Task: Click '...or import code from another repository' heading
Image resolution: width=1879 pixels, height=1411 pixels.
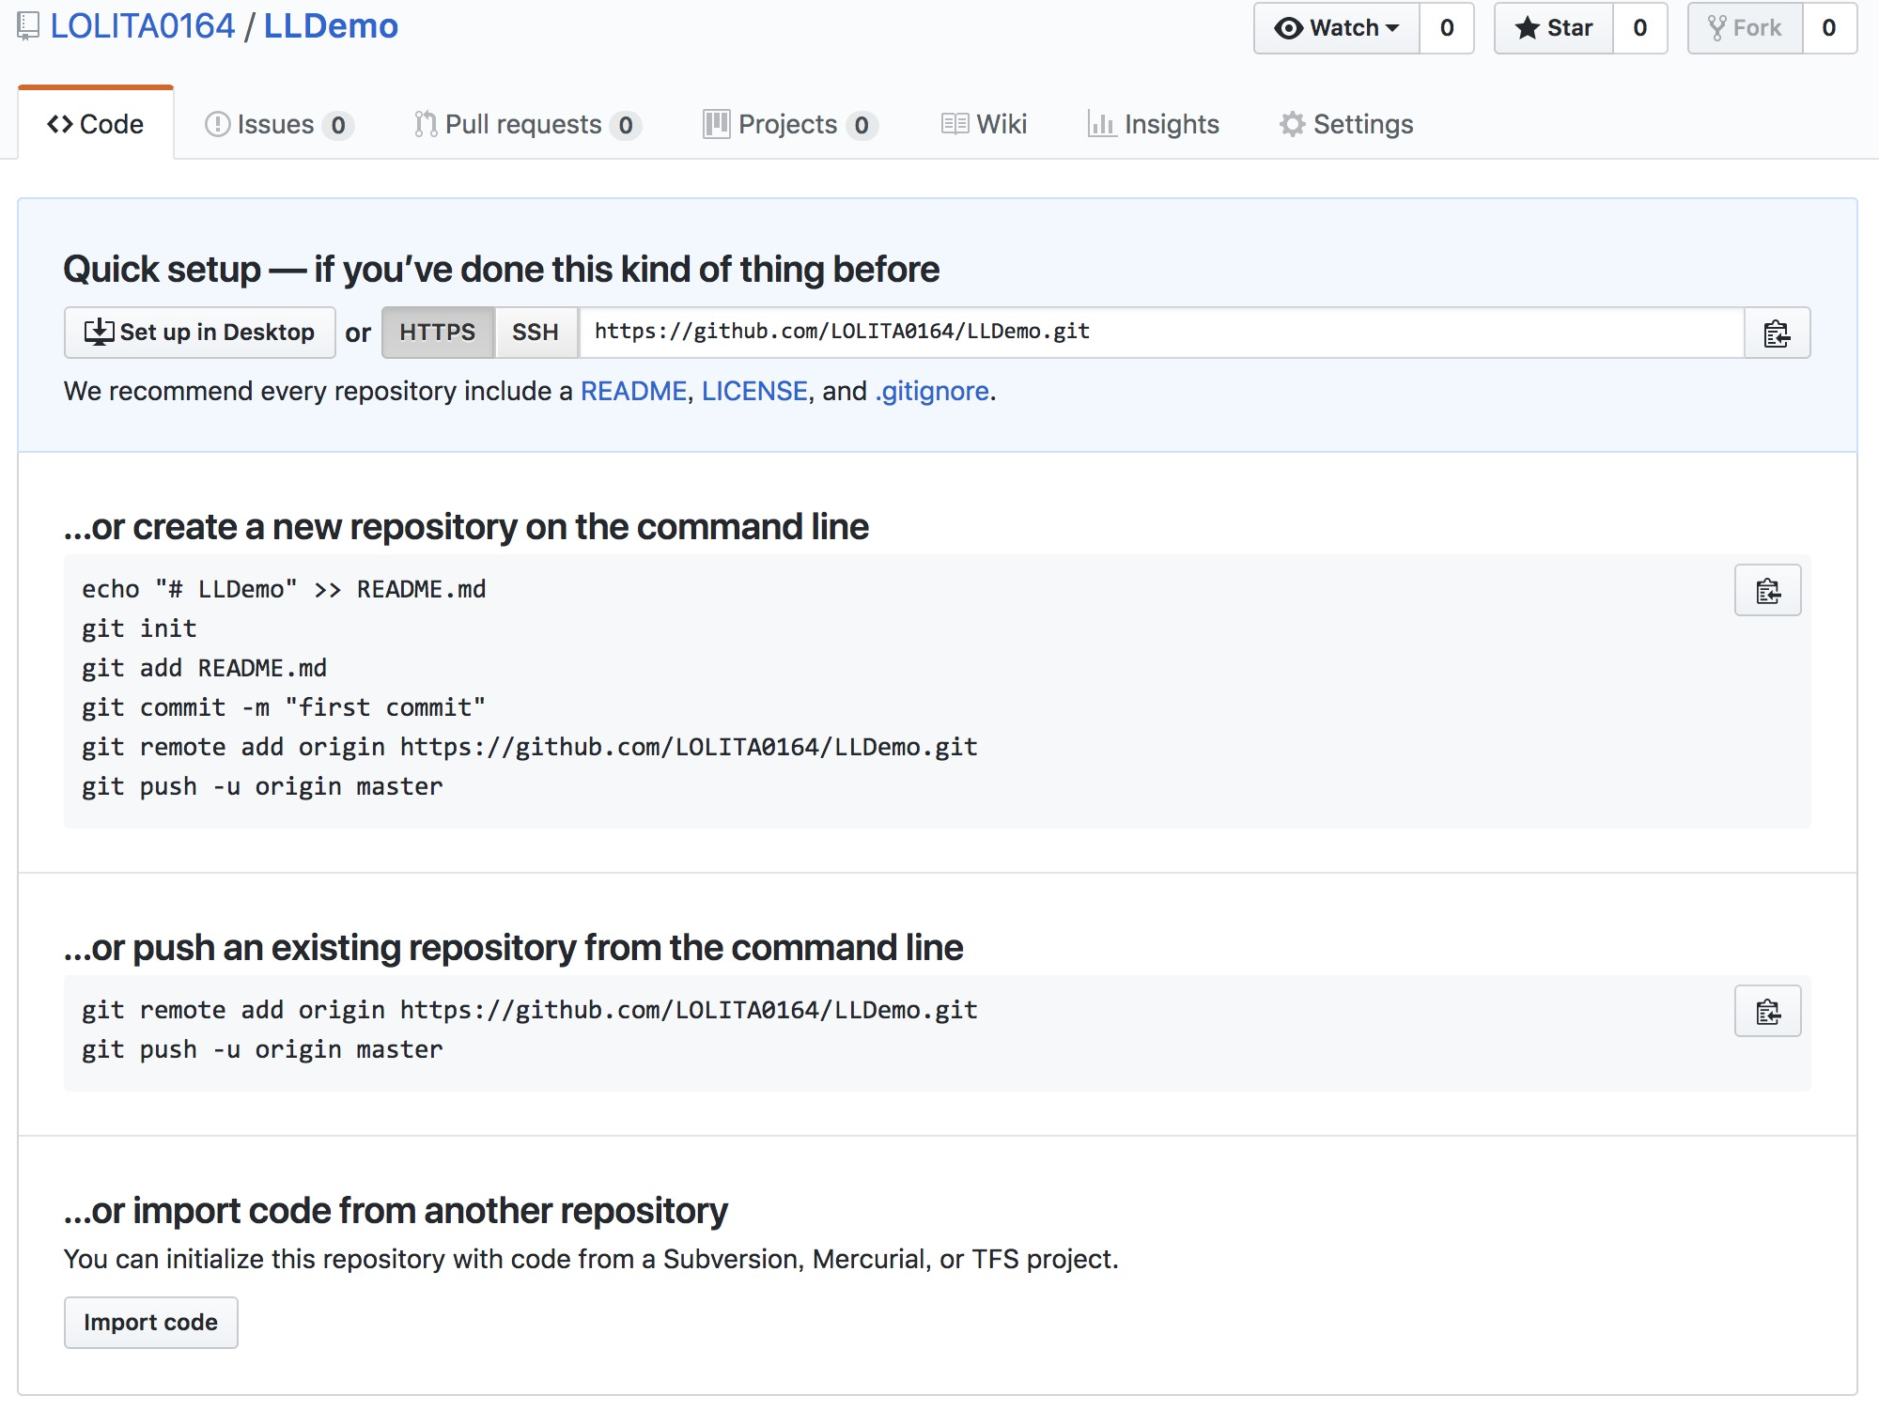Action: click(x=396, y=1211)
